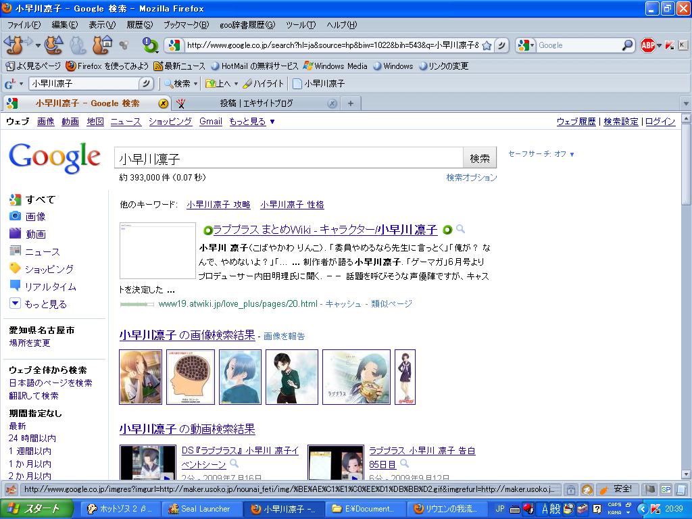Image resolution: width=692 pixels, height=519 pixels.
Task: Open the Adblock Plus dropdown arrow
Action: coord(660,45)
